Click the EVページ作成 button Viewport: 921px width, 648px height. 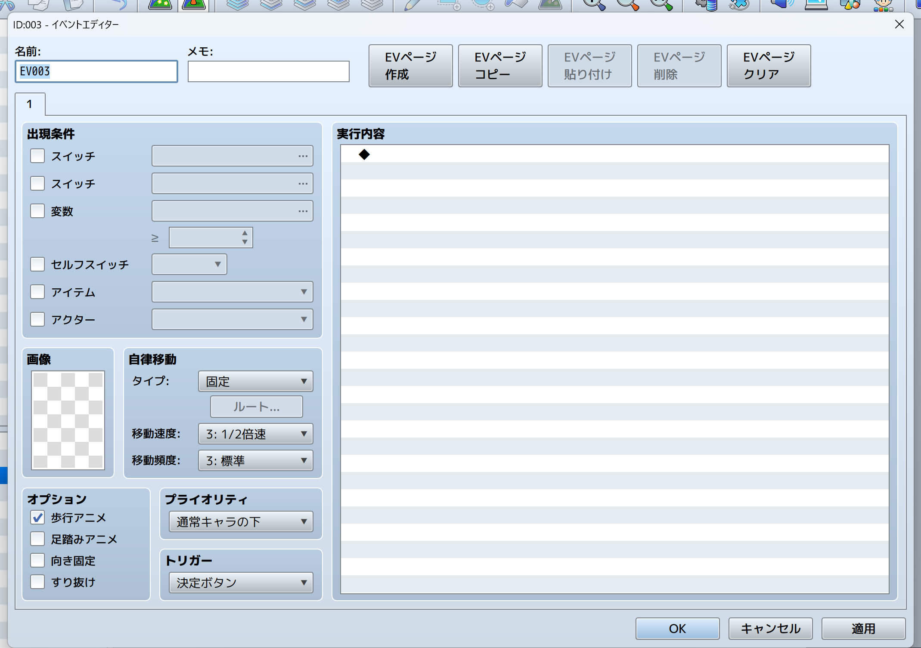[x=410, y=66]
